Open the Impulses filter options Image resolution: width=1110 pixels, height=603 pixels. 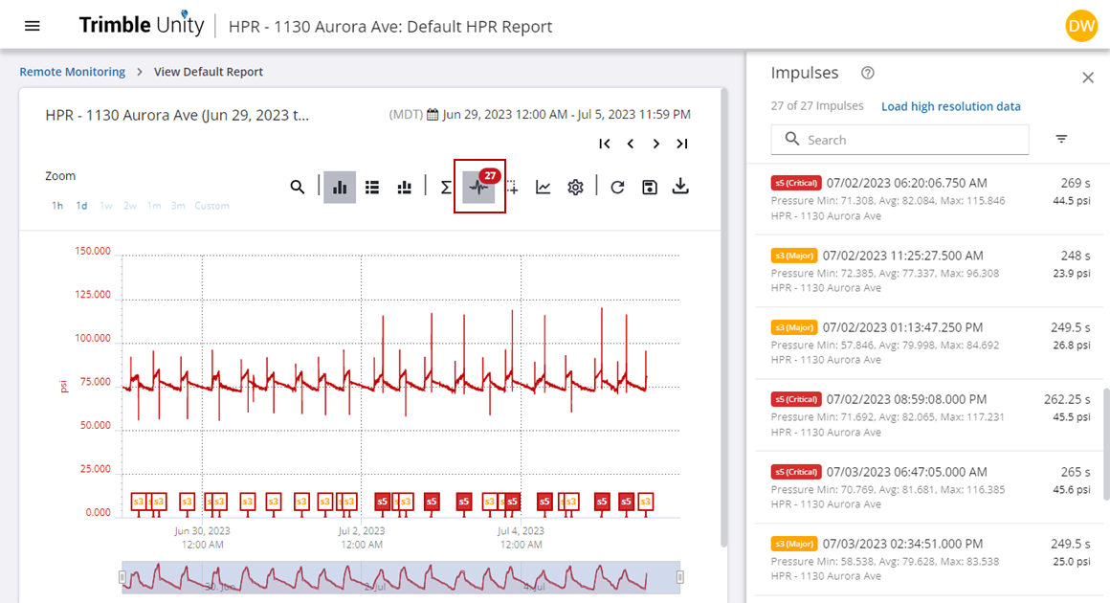(x=1061, y=140)
